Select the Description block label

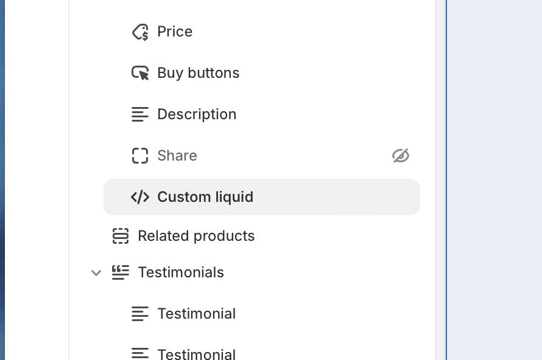tap(197, 114)
